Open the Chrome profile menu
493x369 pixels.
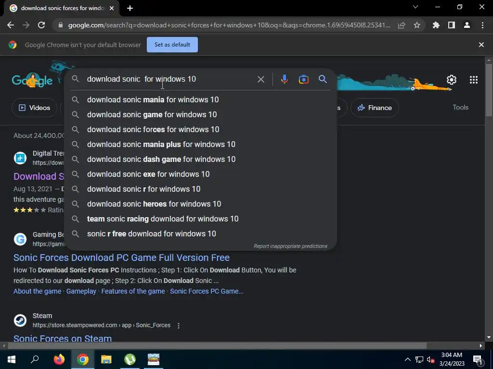tap(467, 25)
